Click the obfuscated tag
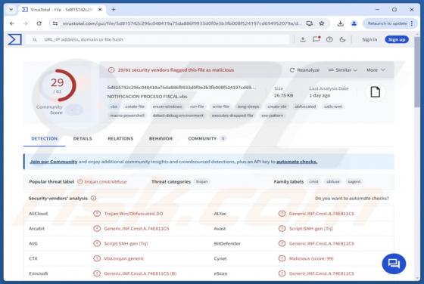 pyautogui.click(x=305, y=106)
